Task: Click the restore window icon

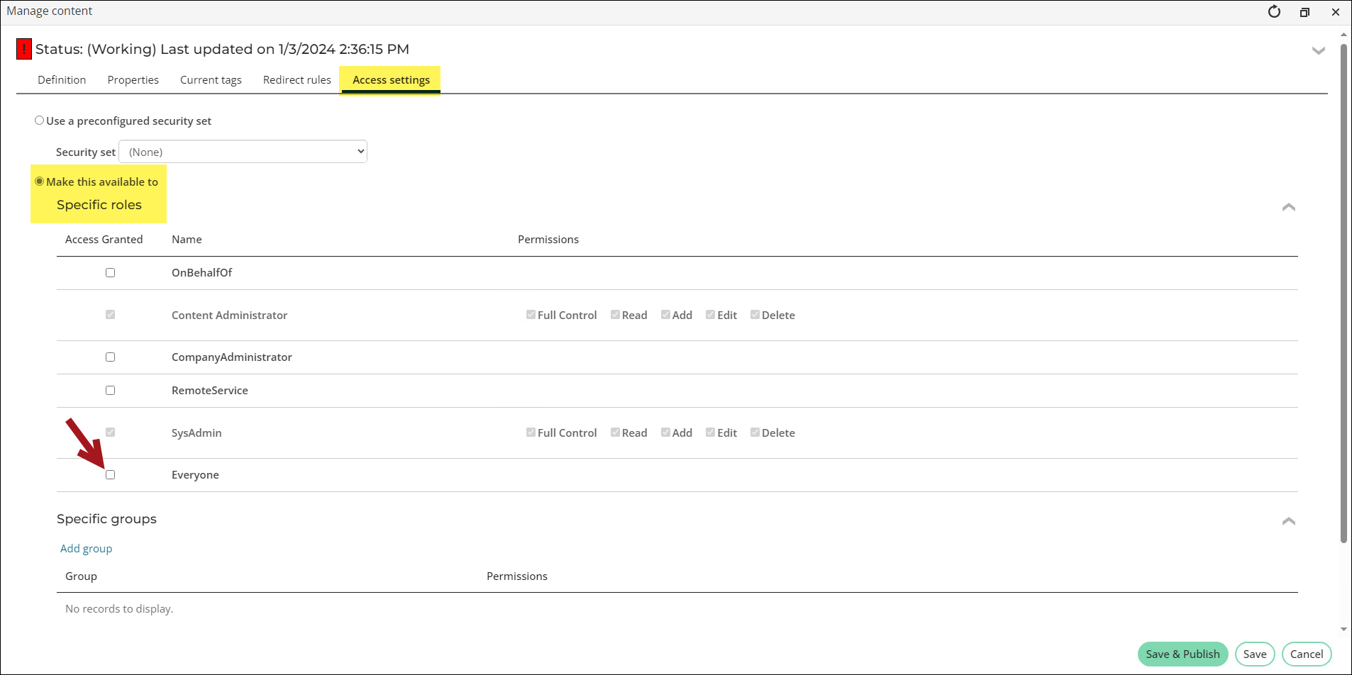Action: click(1304, 12)
